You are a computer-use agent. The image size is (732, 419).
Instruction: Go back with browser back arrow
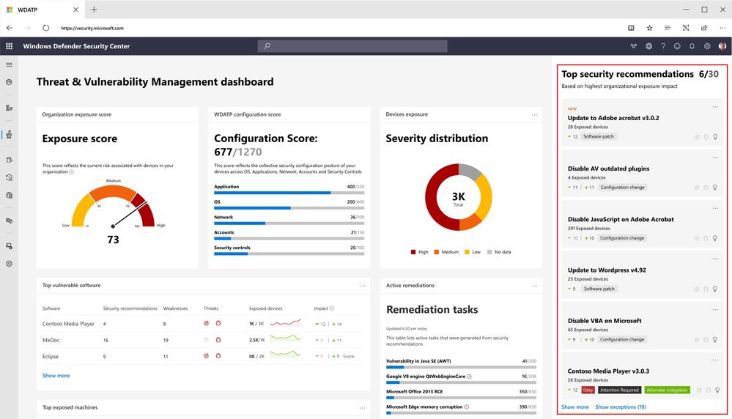(x=10, y=28)
